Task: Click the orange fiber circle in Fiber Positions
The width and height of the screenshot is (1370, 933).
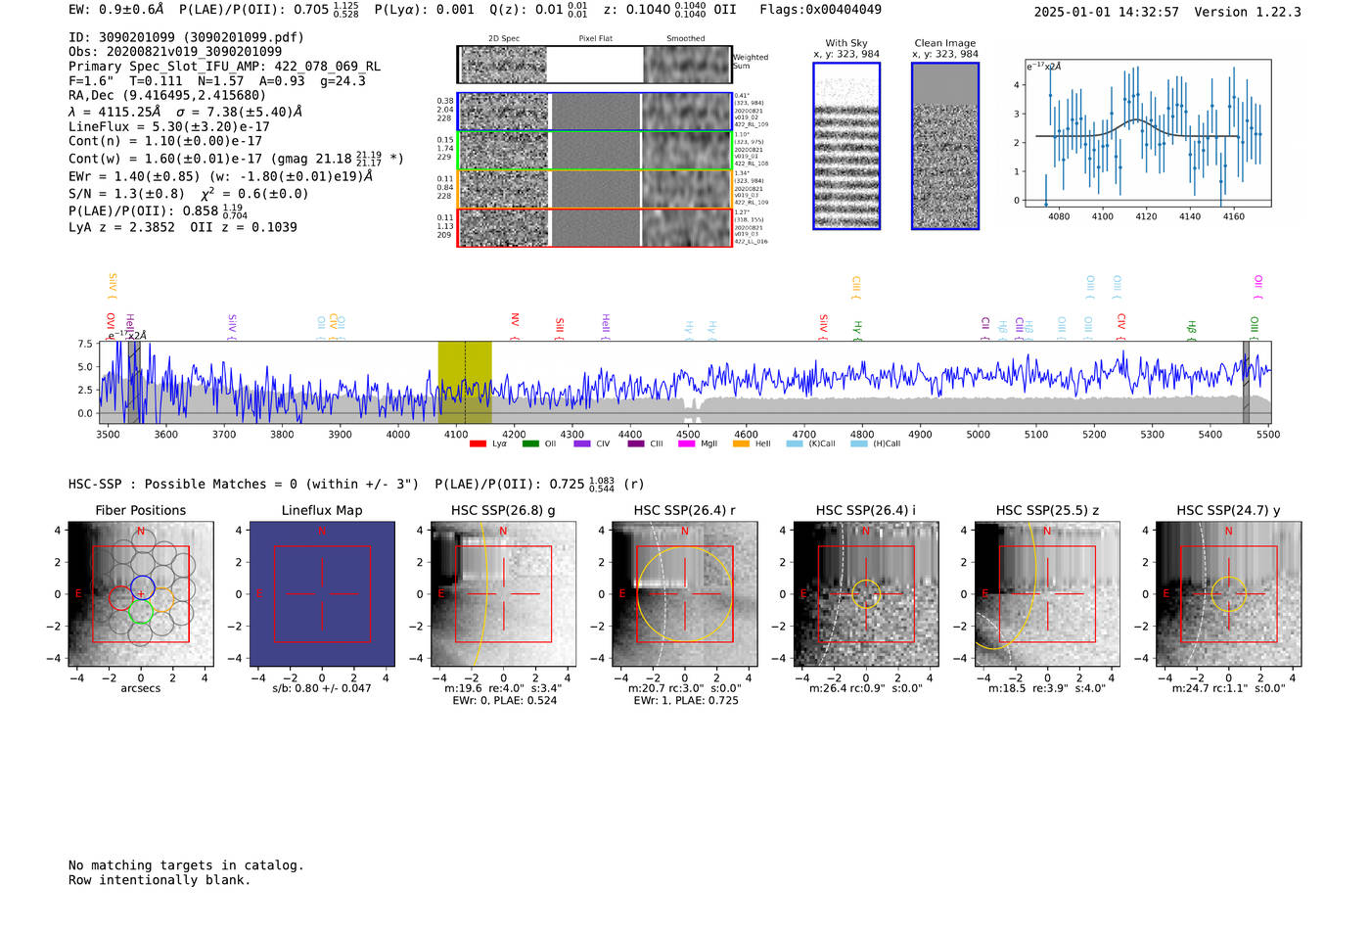Action: pos(163,600)
